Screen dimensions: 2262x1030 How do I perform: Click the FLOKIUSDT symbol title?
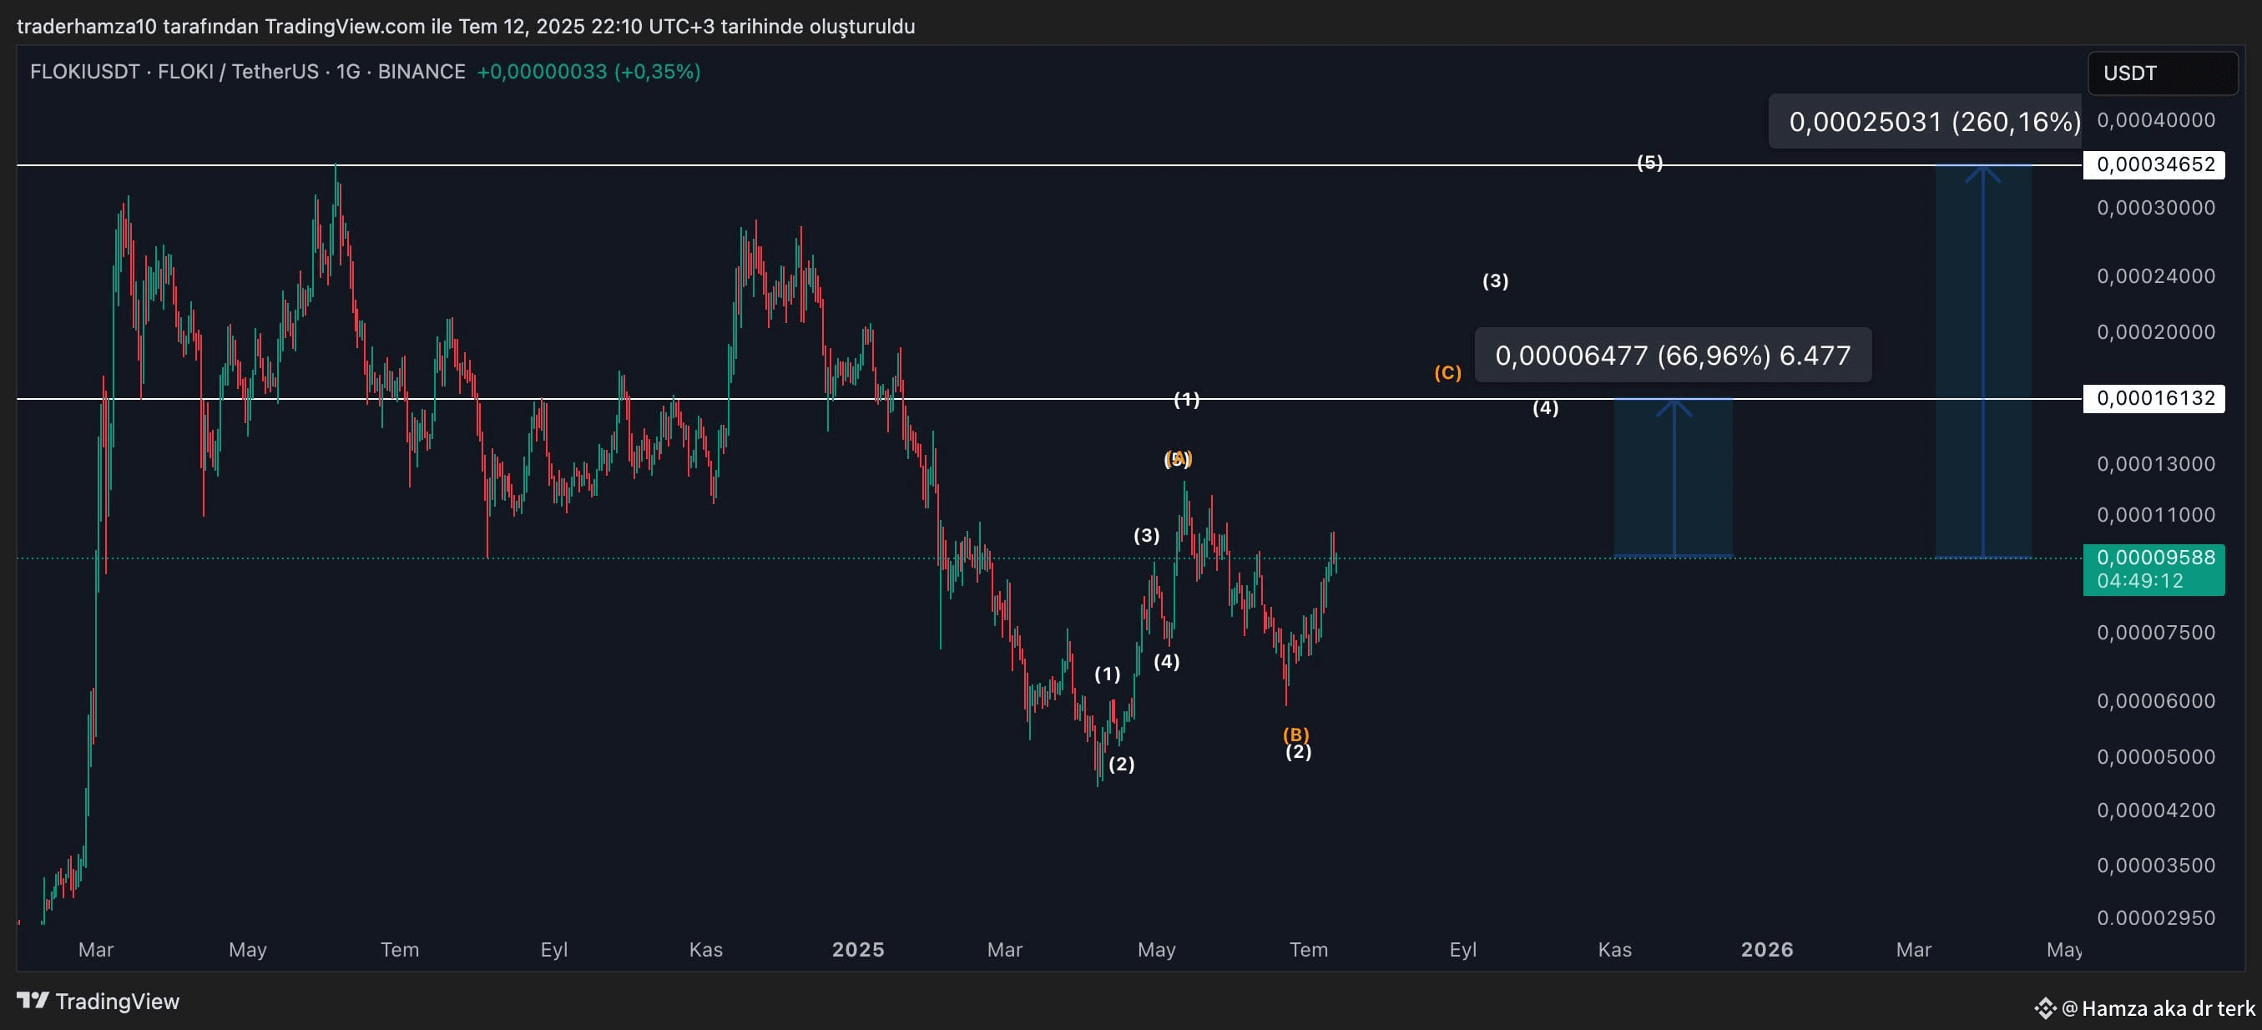point(84,71)
